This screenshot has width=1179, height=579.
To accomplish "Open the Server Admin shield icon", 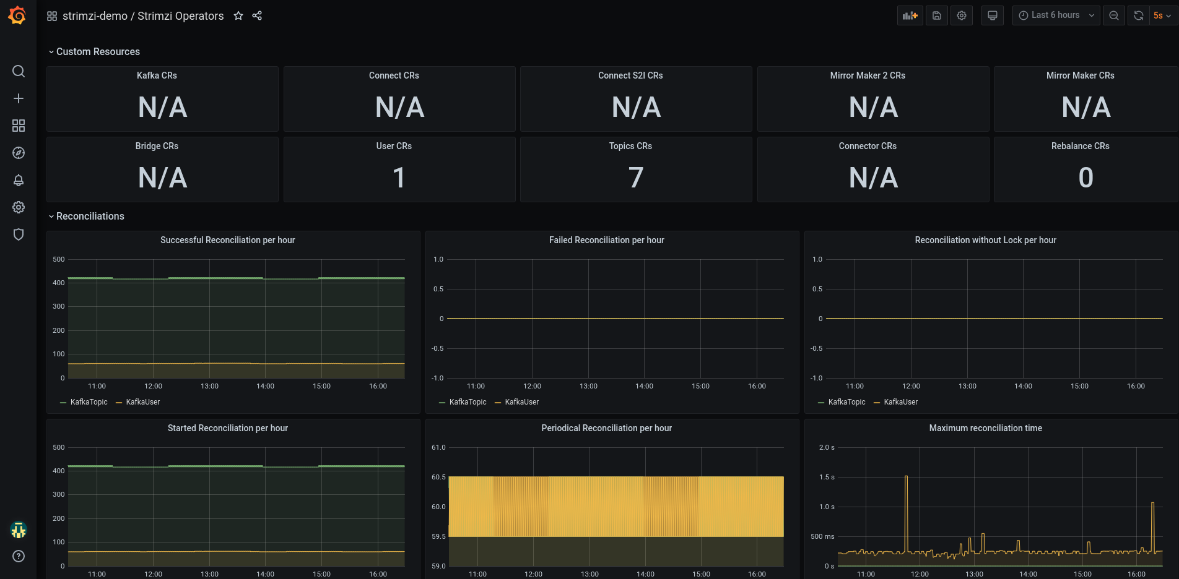I will pyautogui.click(x=19, y=234).
